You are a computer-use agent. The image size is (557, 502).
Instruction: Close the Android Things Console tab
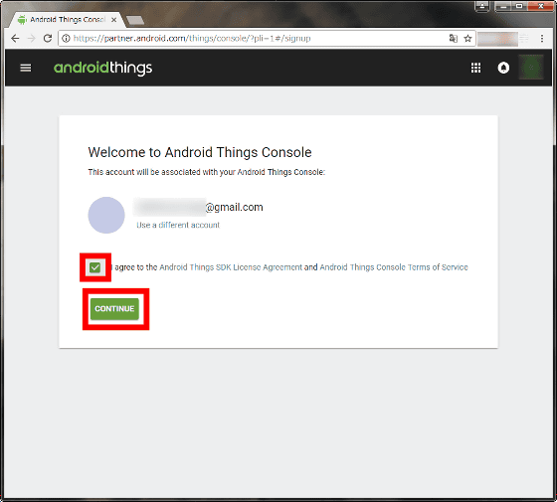click(113, 20)
